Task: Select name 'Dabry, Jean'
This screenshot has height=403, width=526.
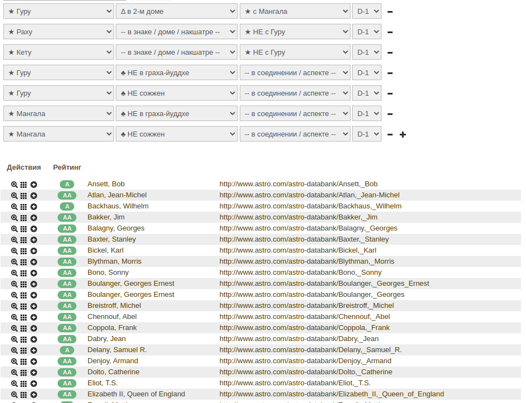Action: click(x=107, y=339)
